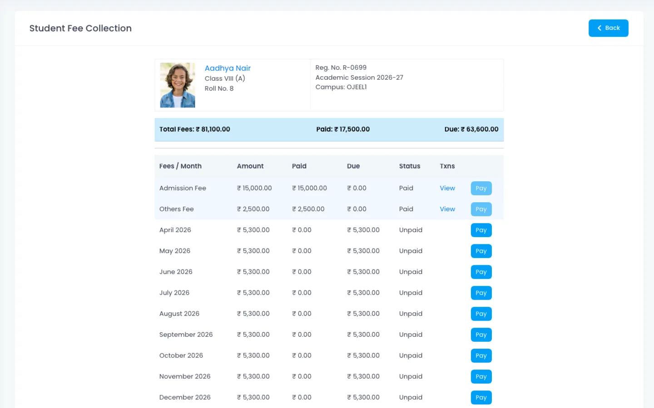Select the 'September 2026' row label

tap(186, 335)
